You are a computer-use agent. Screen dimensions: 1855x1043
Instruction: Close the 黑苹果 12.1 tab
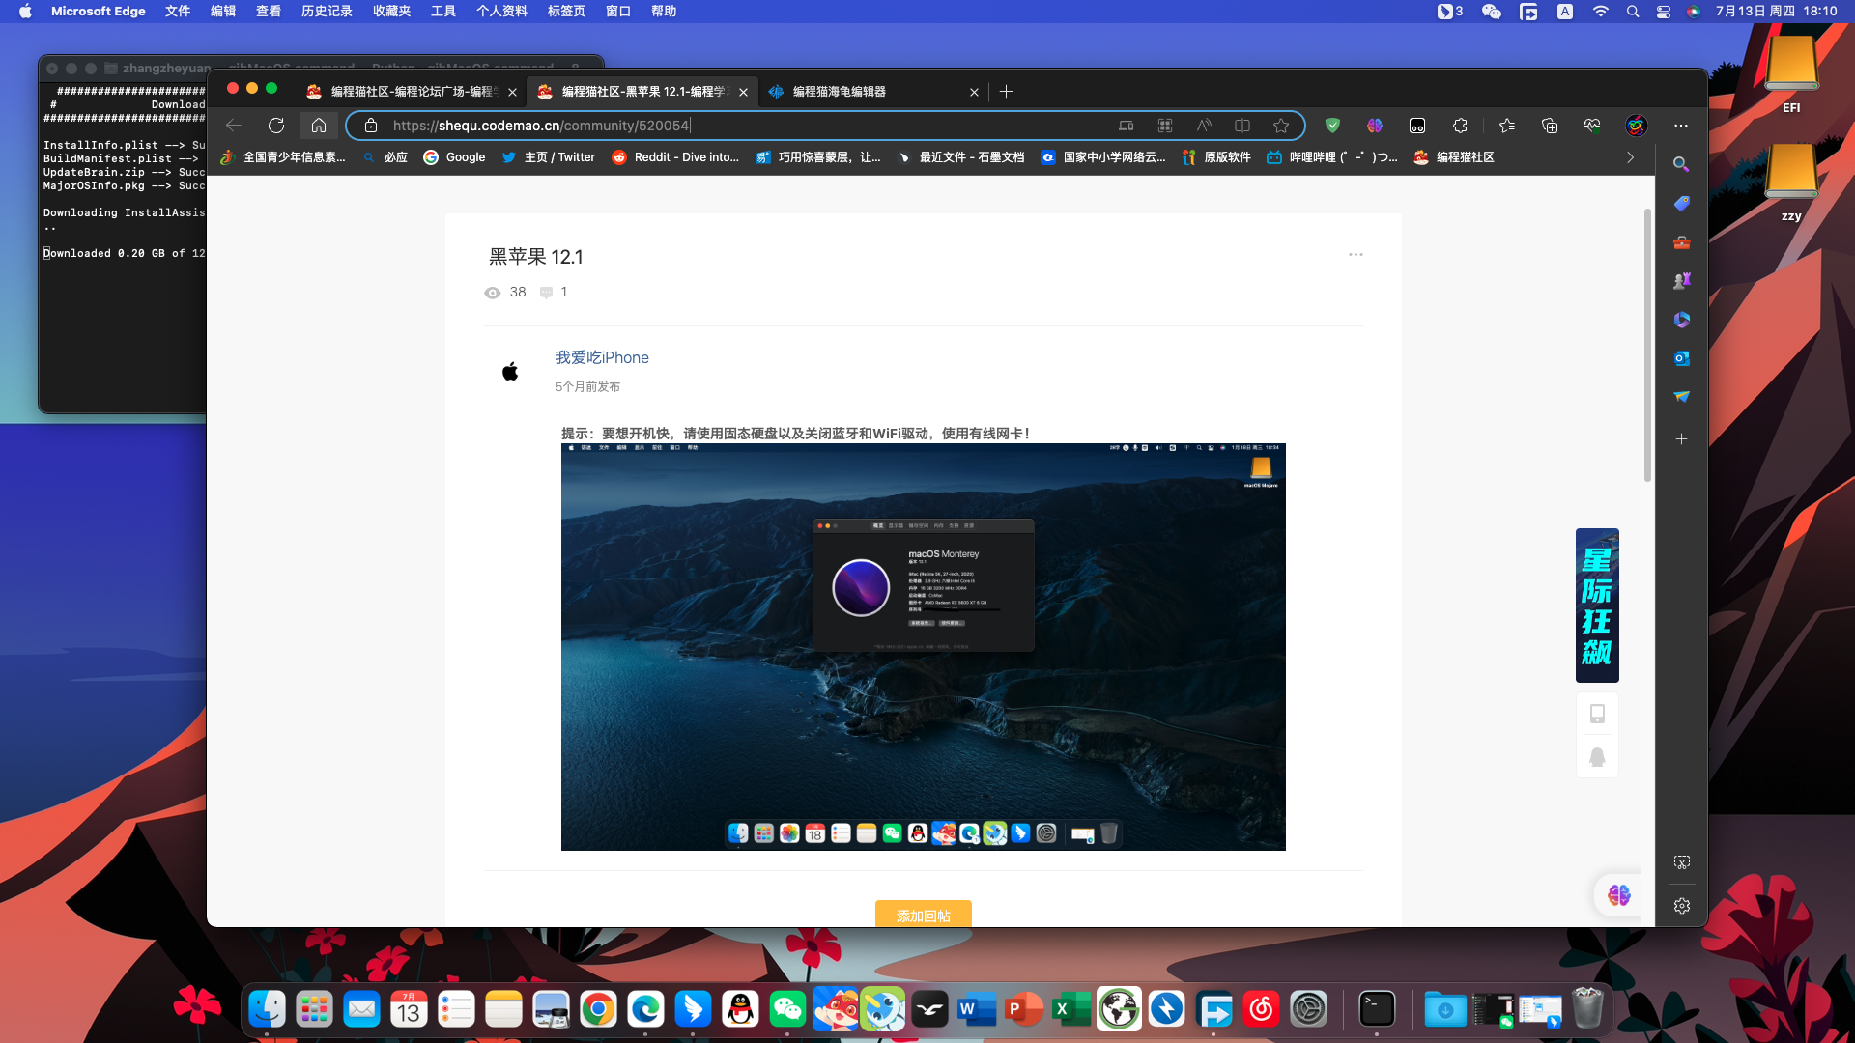click(x=743, y=92)
